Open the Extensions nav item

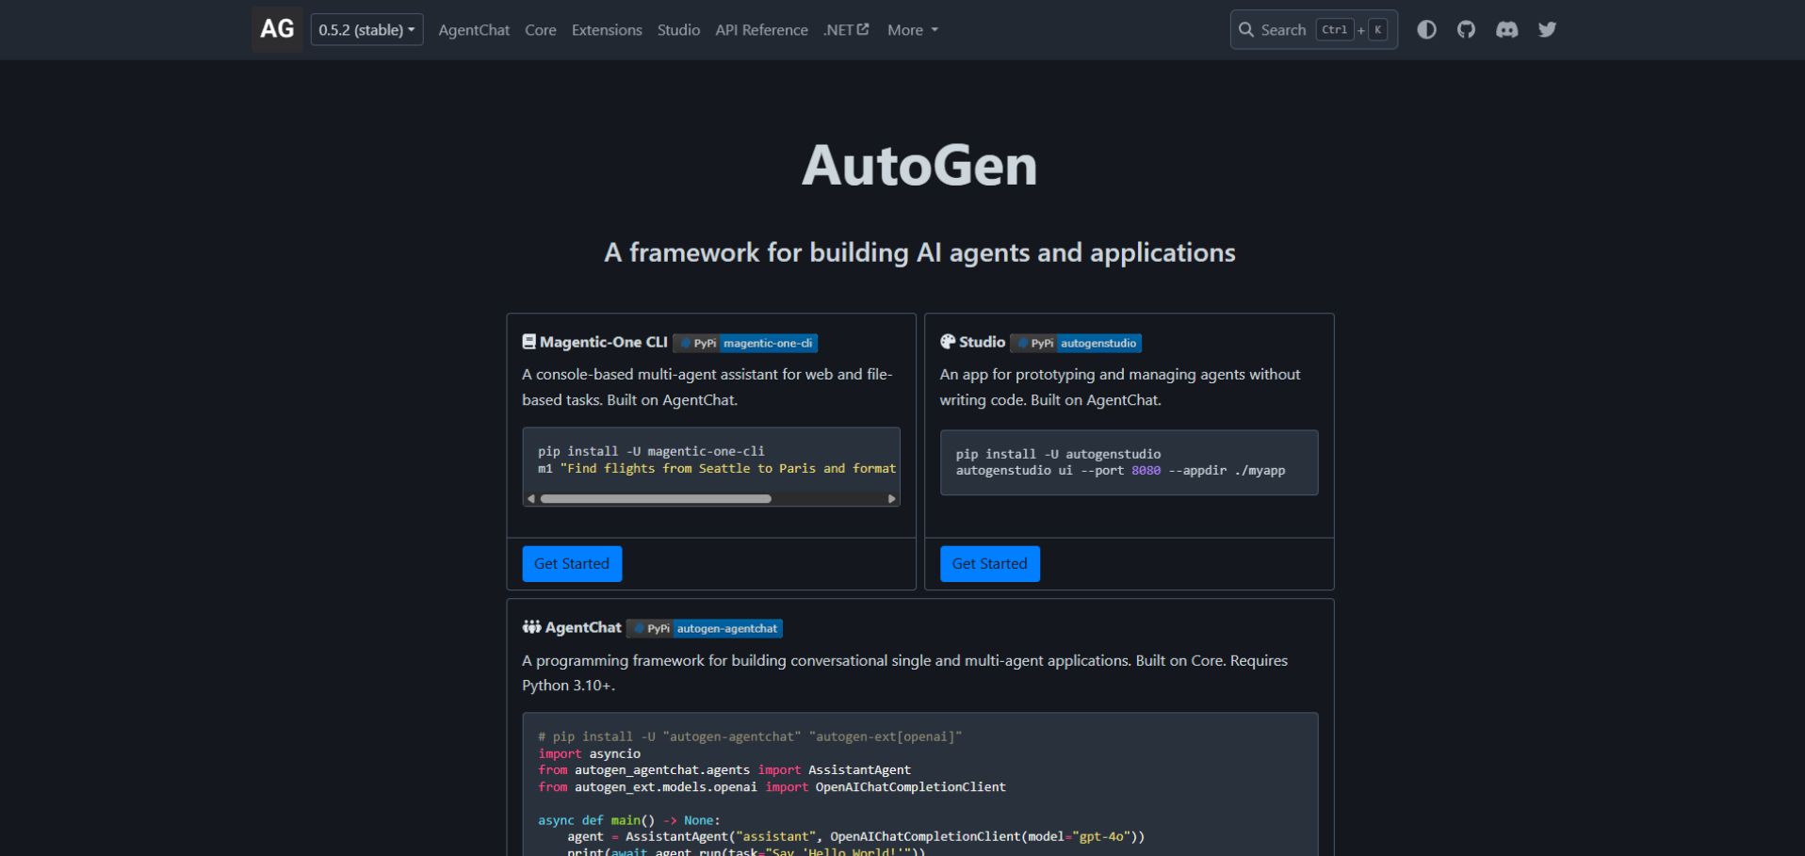pos(607,30)
